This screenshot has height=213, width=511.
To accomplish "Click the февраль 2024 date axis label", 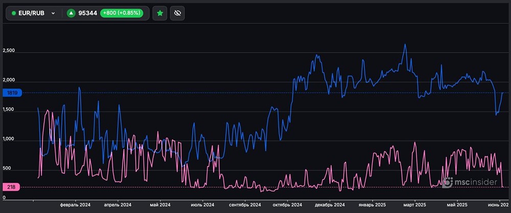I will [76, 205].
